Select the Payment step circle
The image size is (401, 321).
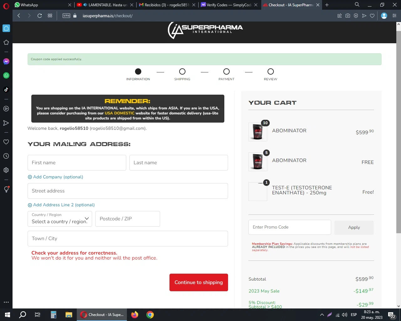coord(227,71)
